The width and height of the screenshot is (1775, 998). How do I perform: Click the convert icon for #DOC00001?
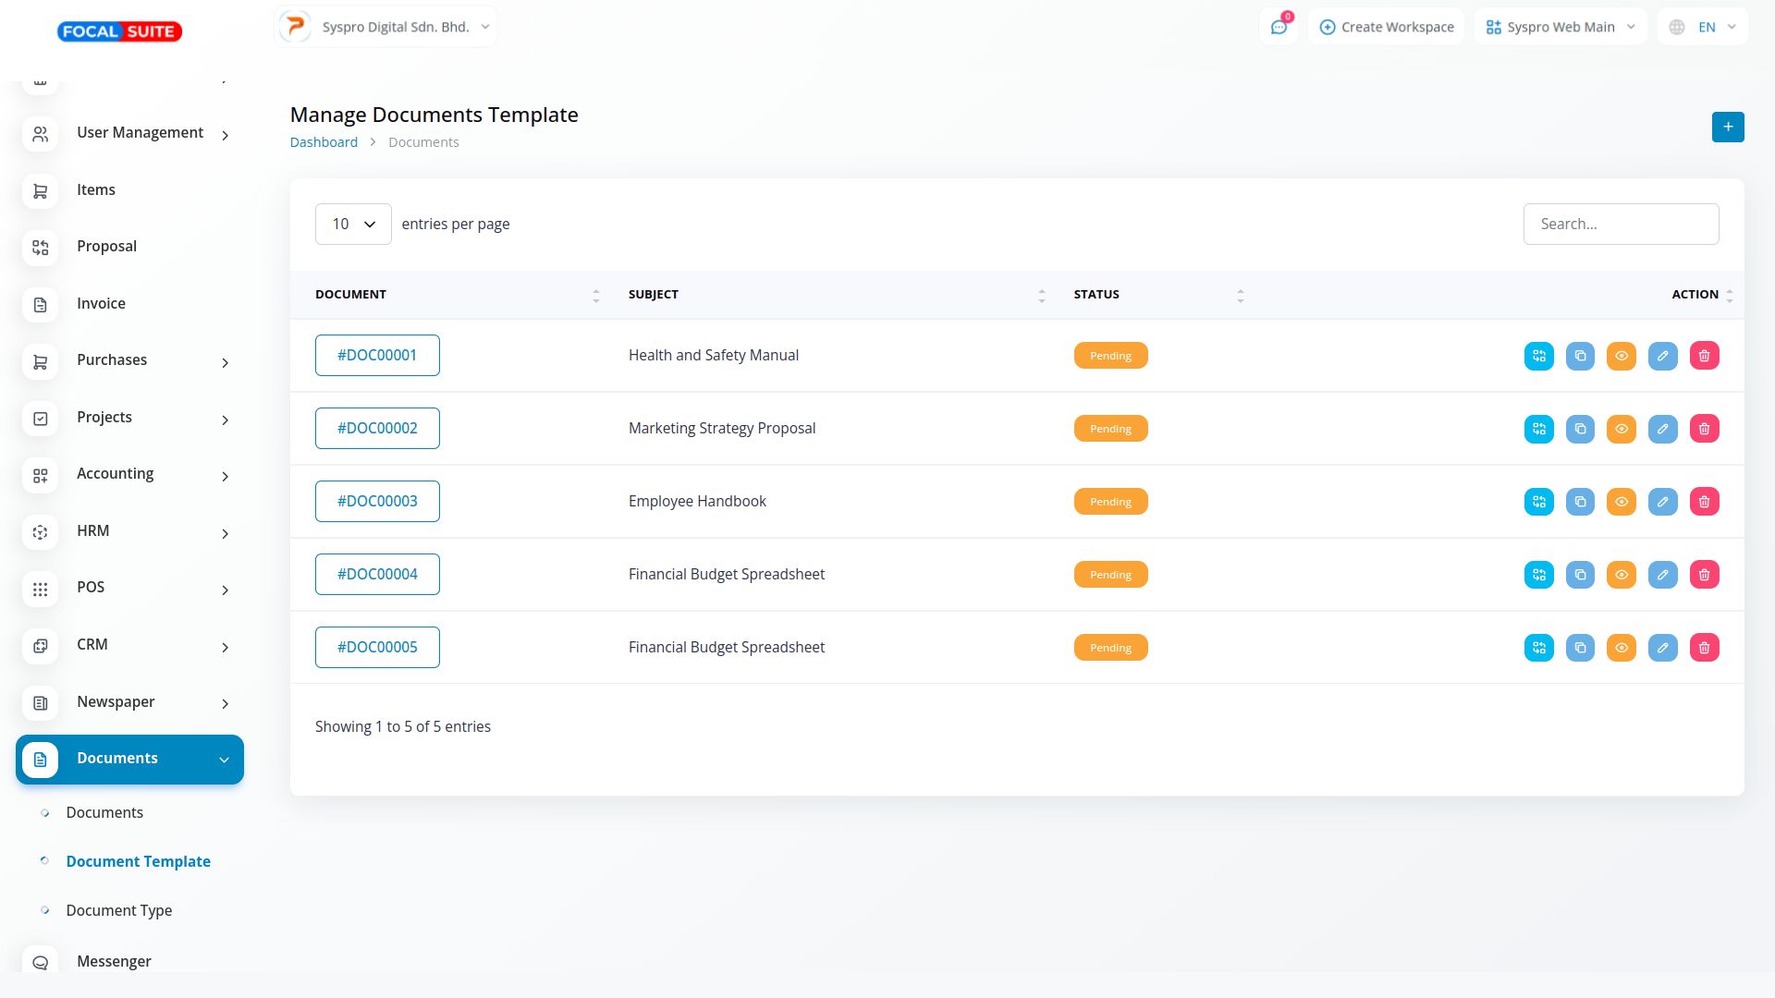(1538, 356)
